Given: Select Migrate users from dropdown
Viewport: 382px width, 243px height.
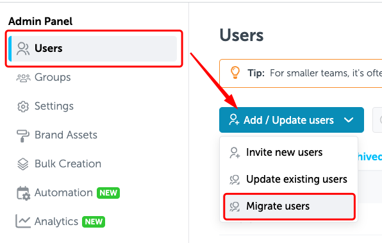Looking at the screenshot, I should tap(289, 206).
